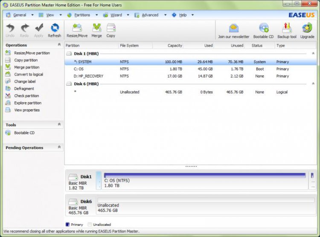Screen dimensions: 320x237
Task: Collapse the Operations panel
Action: [x=59, y=44]
